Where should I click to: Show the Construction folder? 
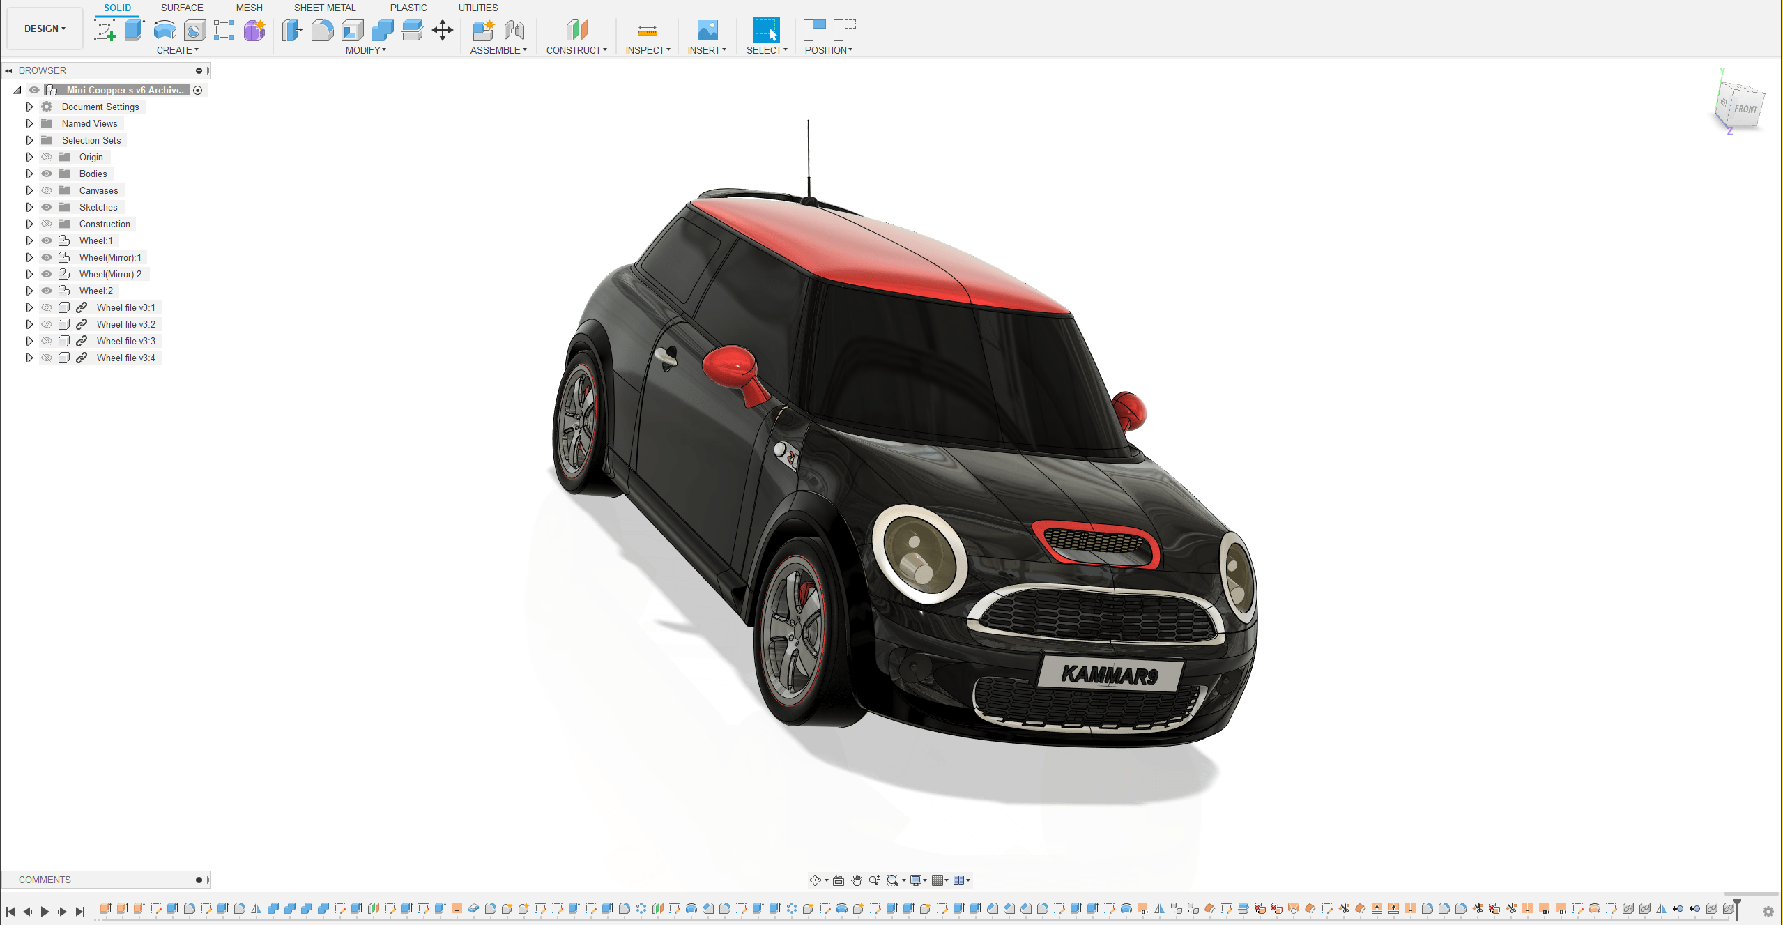click(x=47, y=224)
